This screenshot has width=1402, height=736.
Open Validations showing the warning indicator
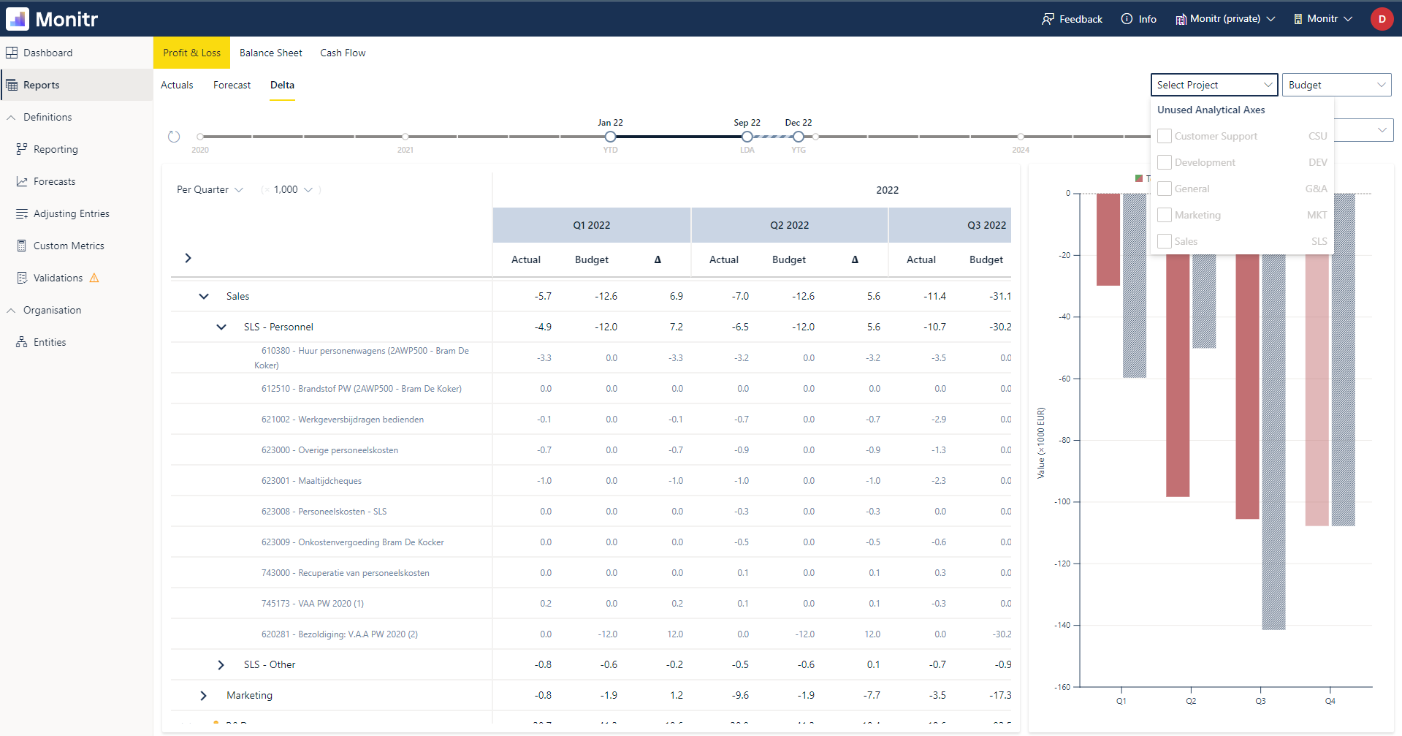(x=58, y=277)
